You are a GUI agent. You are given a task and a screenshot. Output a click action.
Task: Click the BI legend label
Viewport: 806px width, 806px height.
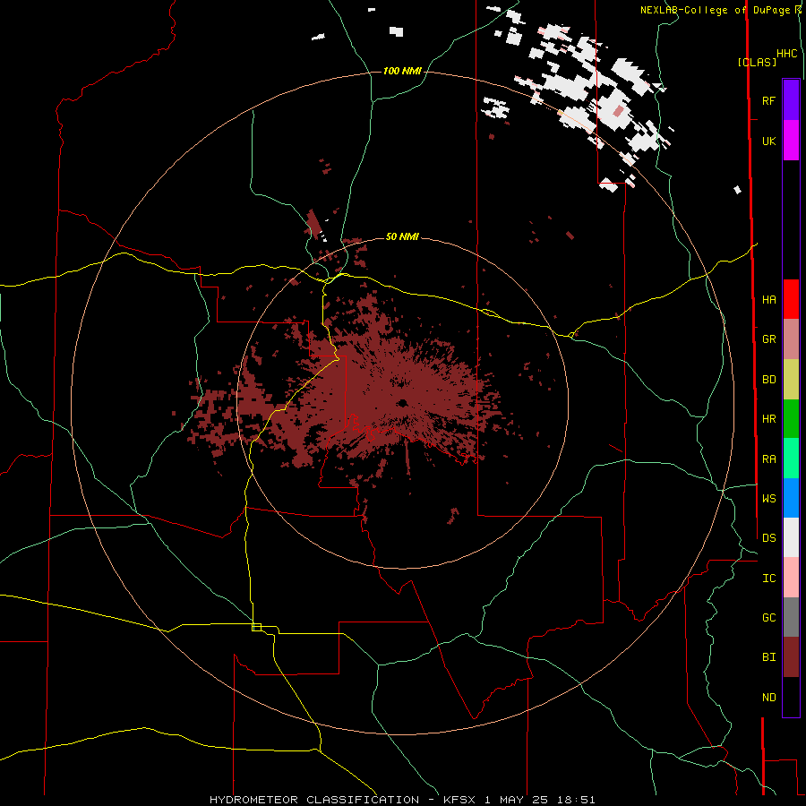[768, 657]
